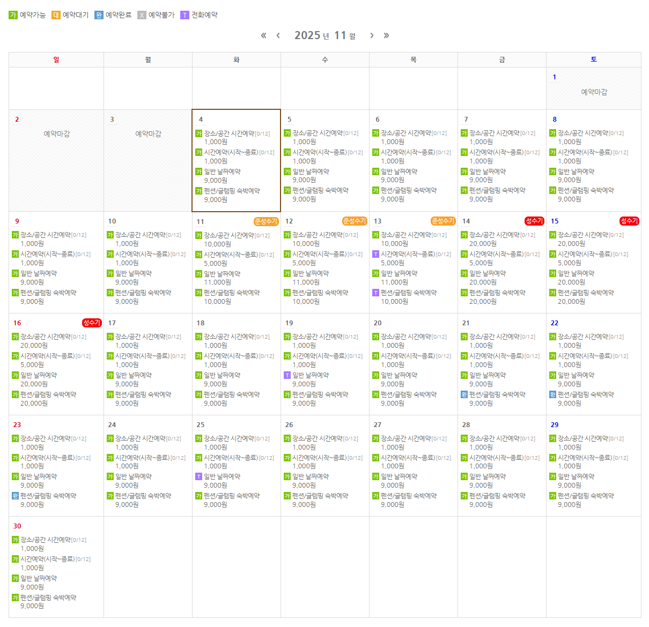Click the blue 완 icon on November 21
Viewport: 649px width, 627px height.
(464, 394)
